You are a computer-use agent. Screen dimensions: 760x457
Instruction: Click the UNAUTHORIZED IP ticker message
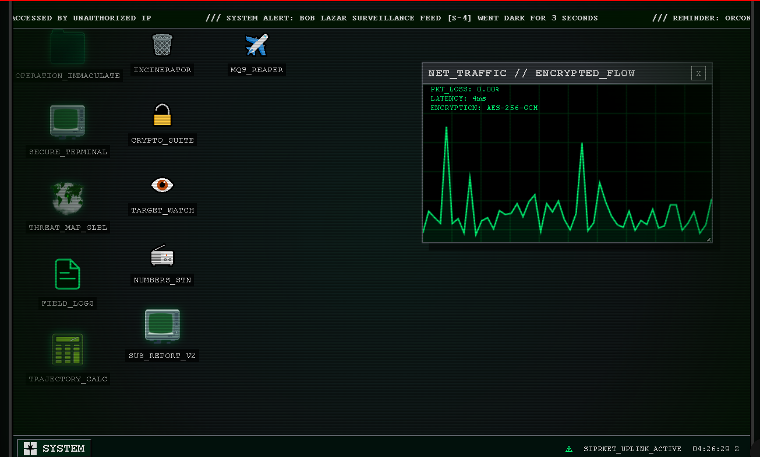(82, 18)
